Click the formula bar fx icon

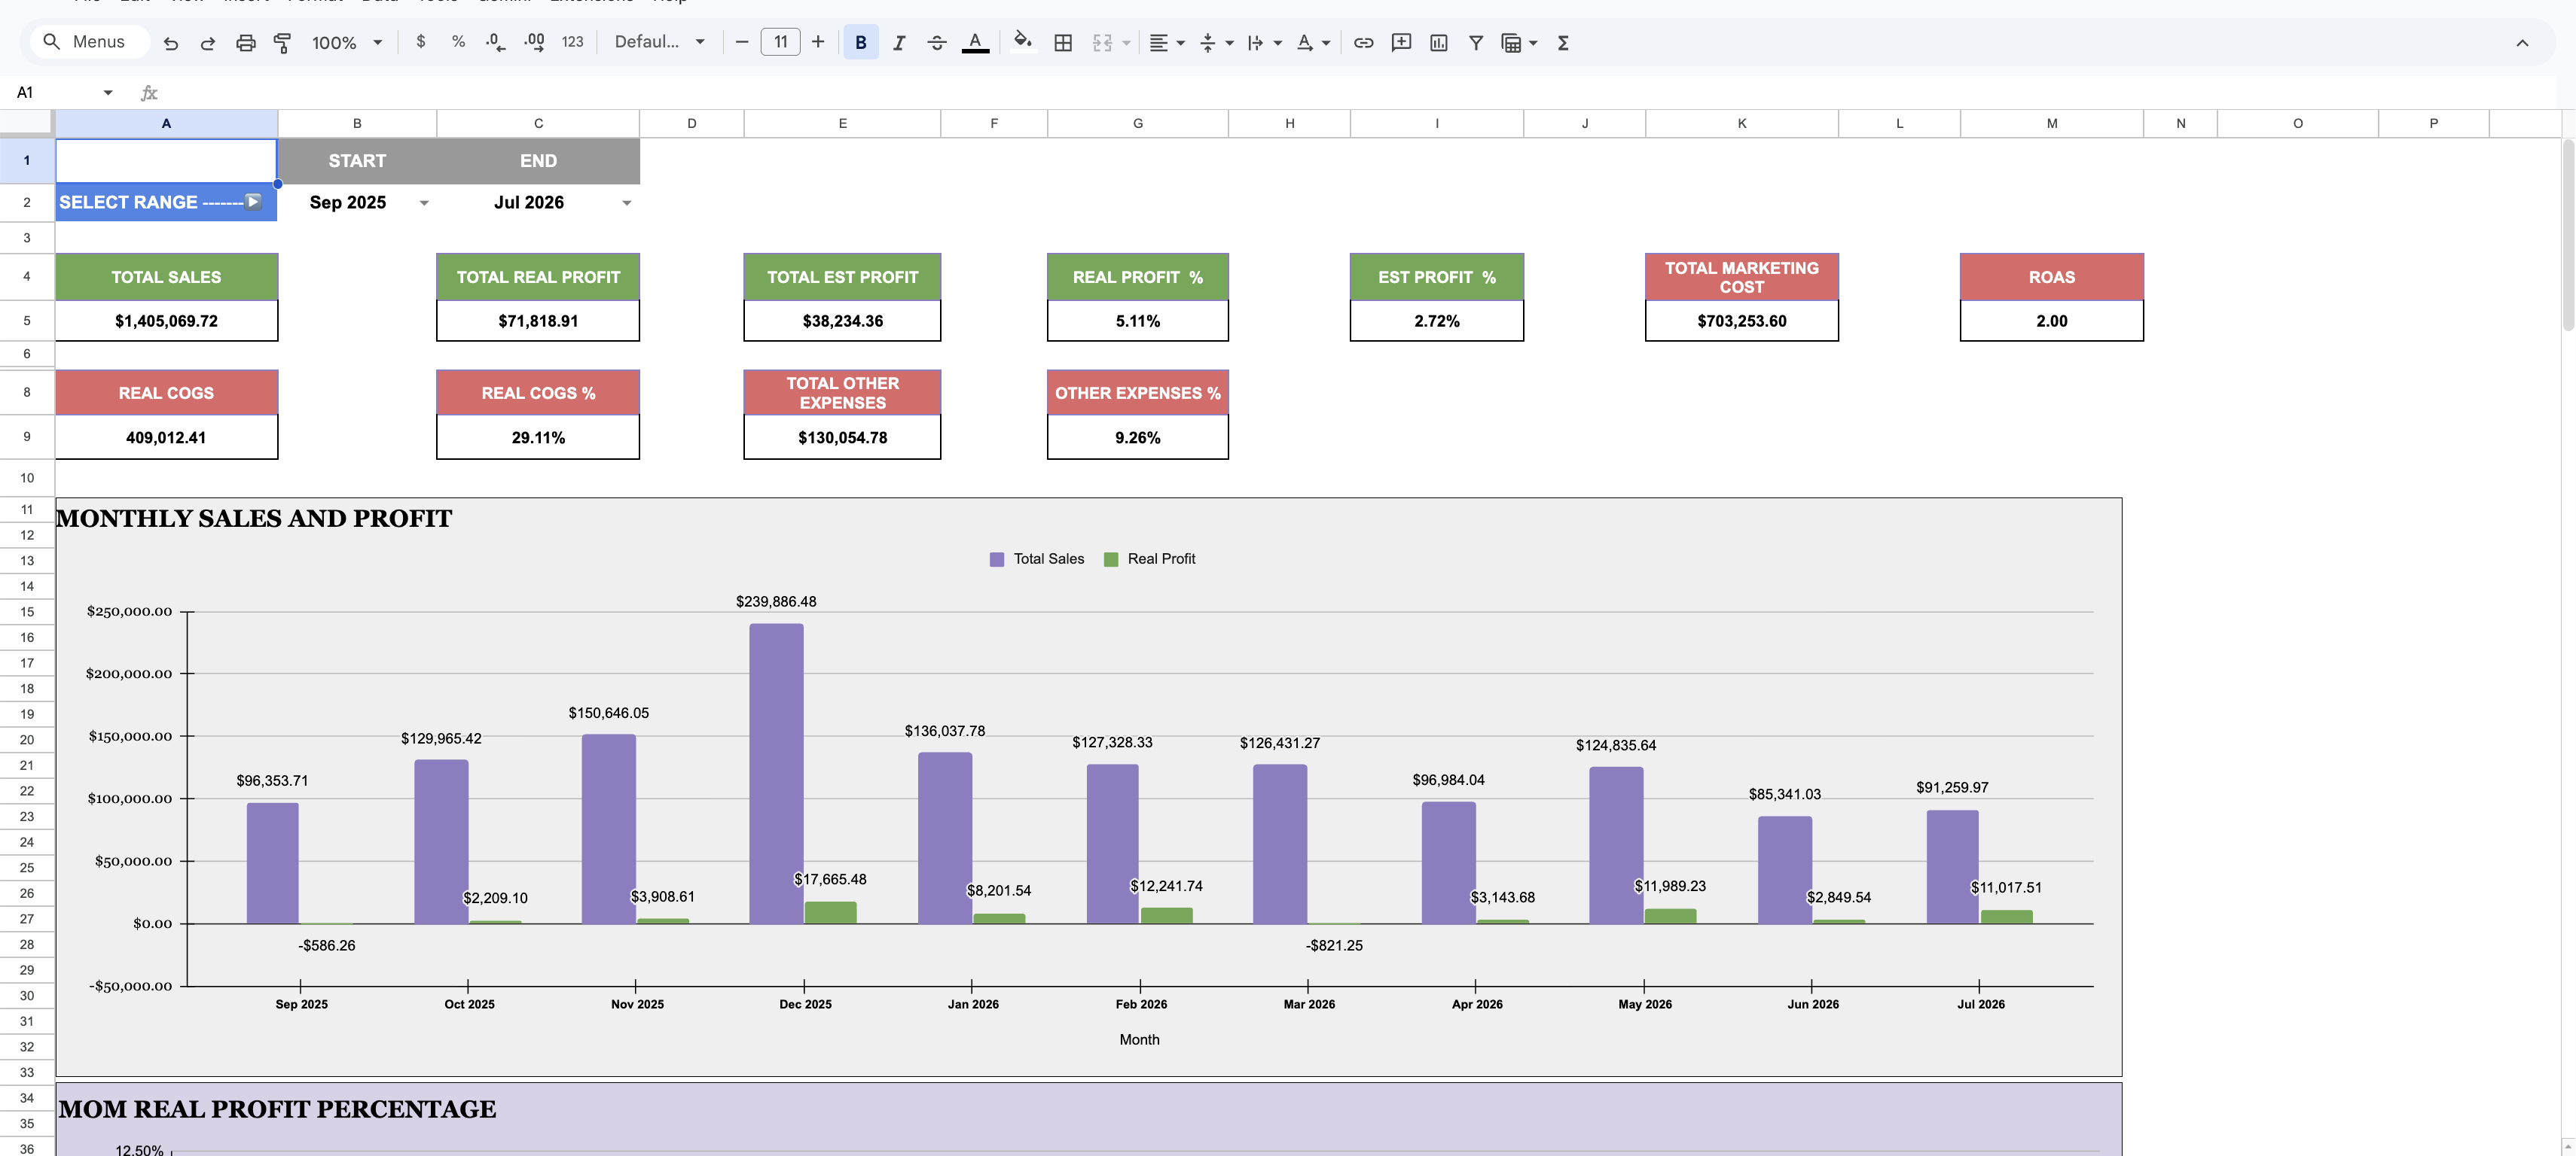[149, 93]
